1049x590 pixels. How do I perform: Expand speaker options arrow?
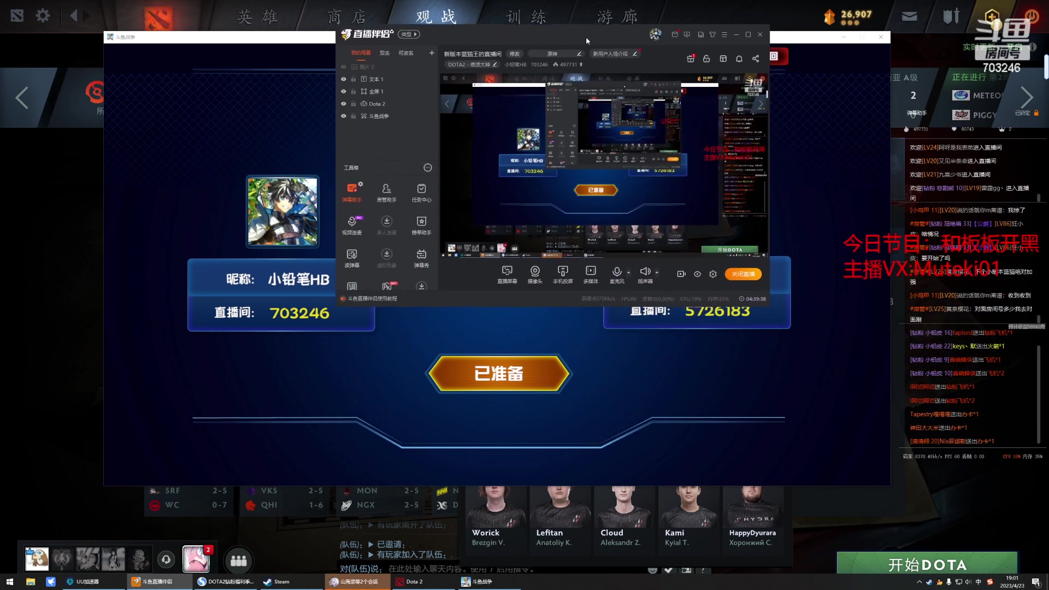(657, 272)
